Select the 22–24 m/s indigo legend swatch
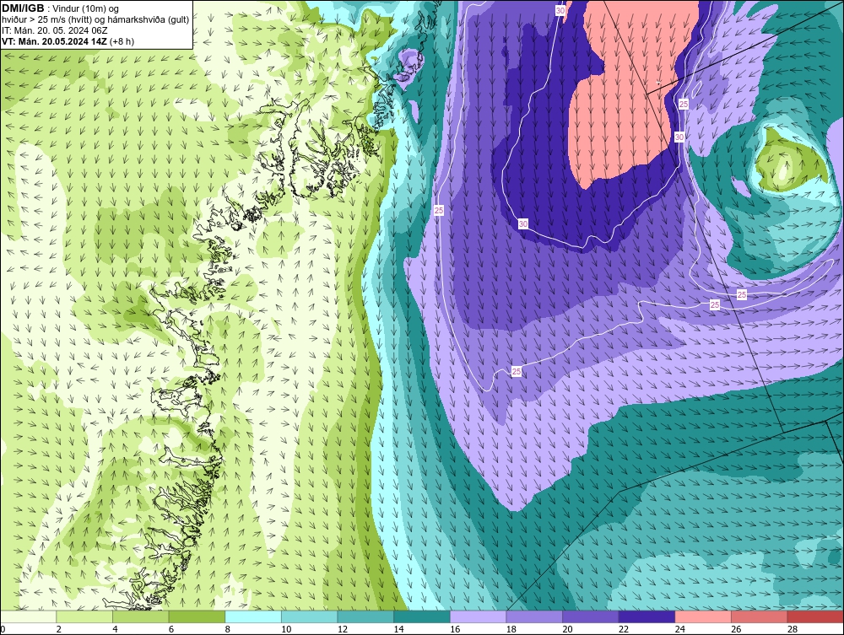This screenshot has height=635, width=844. (x=647, y=616)
